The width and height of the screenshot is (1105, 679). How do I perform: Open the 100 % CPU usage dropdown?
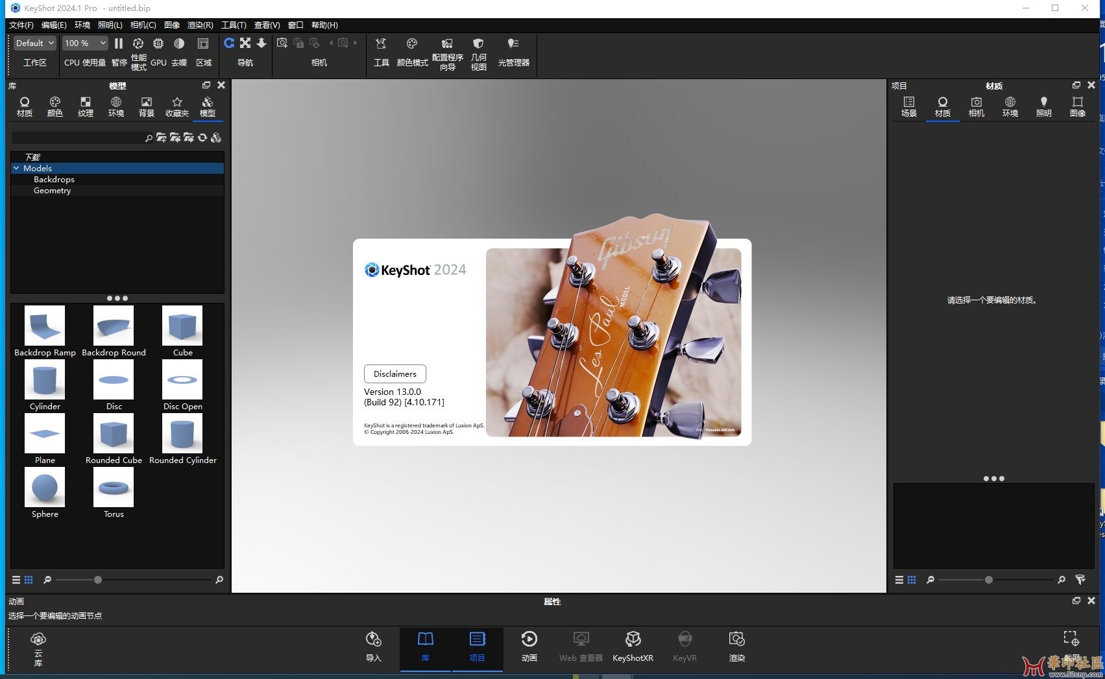tap(84, 43)
